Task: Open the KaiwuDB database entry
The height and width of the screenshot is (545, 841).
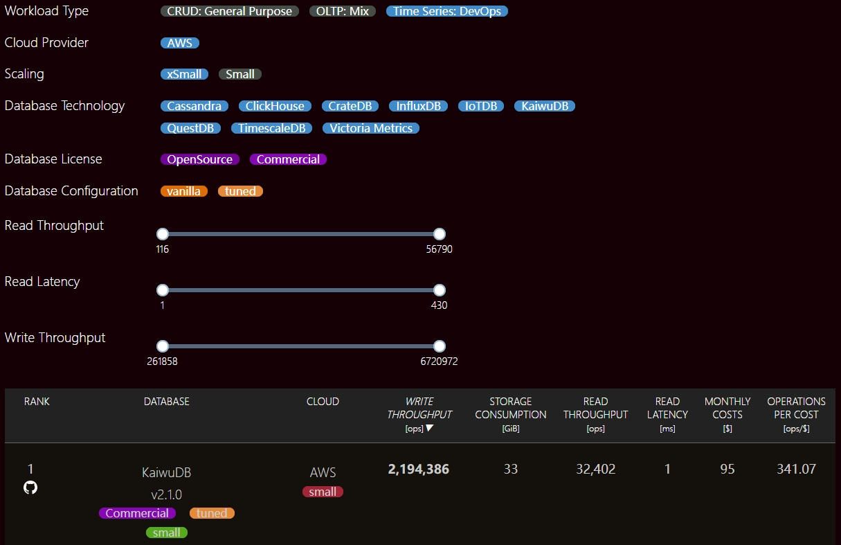Action: [166, 473]
